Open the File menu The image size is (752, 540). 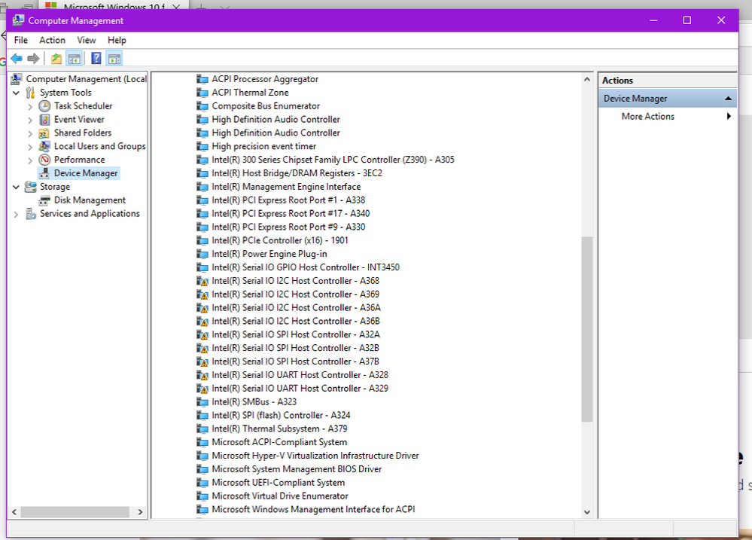[20, 41]
